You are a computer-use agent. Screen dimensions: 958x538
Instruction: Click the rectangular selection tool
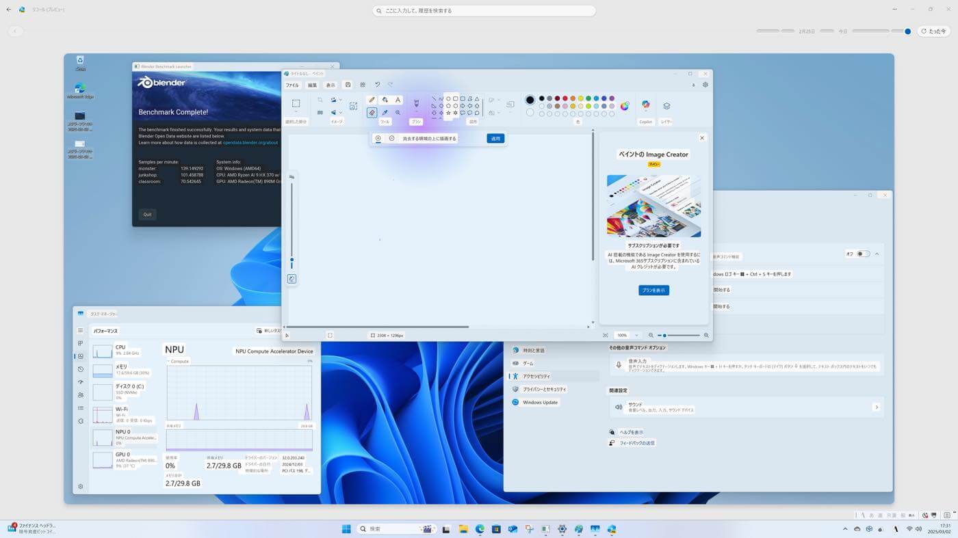coord(296,103)
